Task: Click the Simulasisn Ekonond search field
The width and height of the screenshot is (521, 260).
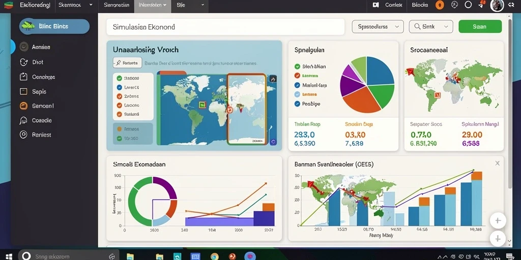Action: (225, 27)
